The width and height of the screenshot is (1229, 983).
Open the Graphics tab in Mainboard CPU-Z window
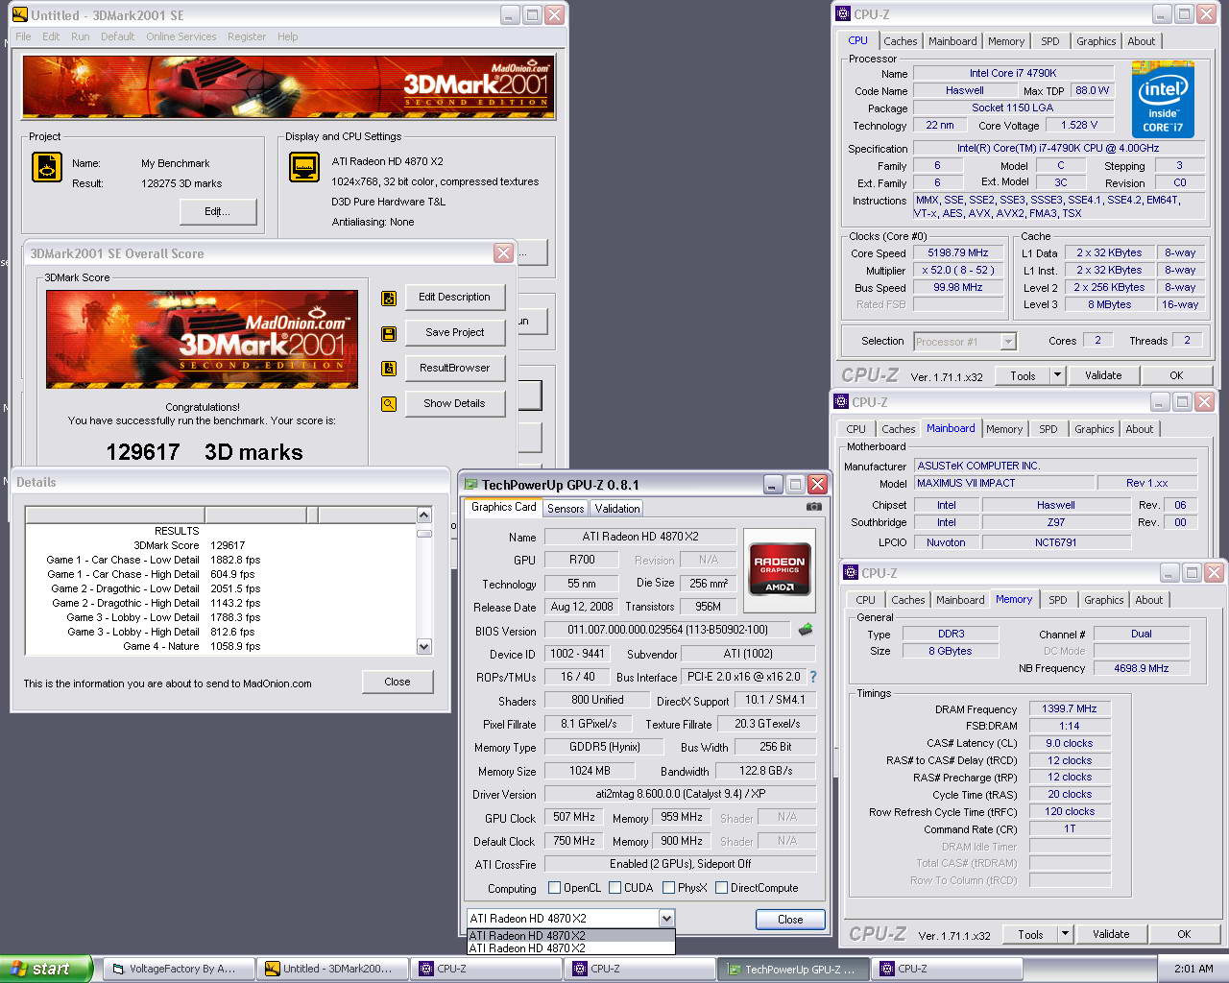pyautogui.click(x=1094, y=429)
